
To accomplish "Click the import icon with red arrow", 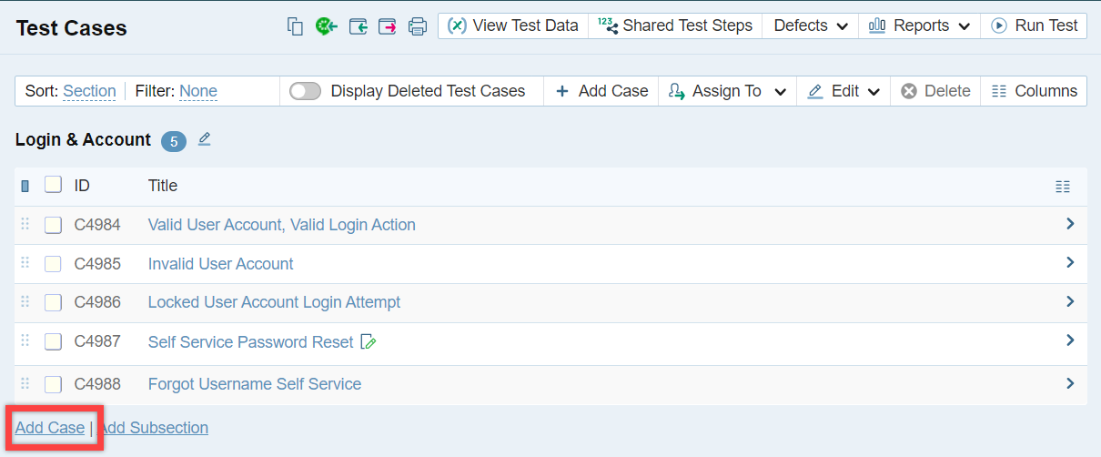I will (x=388, y=26).
